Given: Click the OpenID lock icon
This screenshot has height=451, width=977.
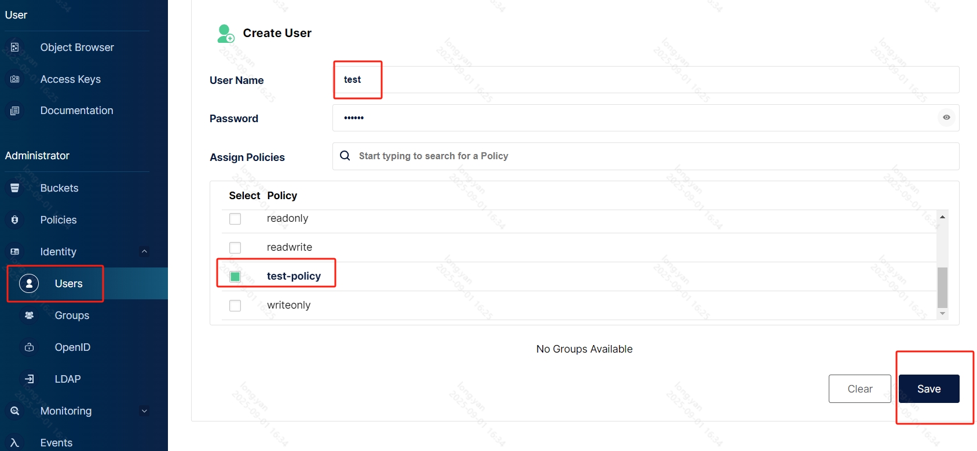Looking at the screenshot, I should (30, 347).
